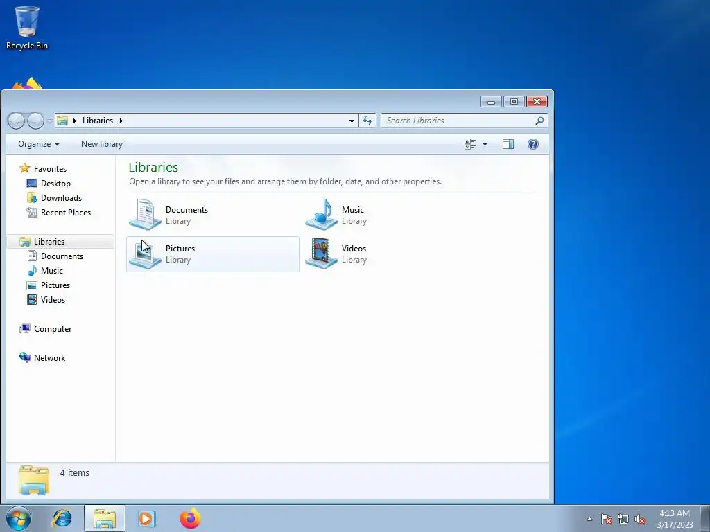Expand the arrow after Libraries breadcrumb

[x=121, y=121]
